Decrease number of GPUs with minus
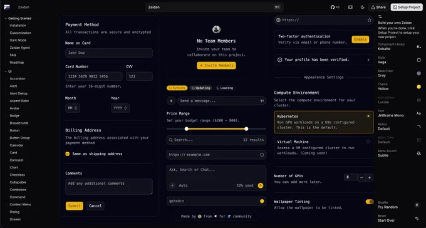This screenshot has width=426, height=228. tap(361, 178)
